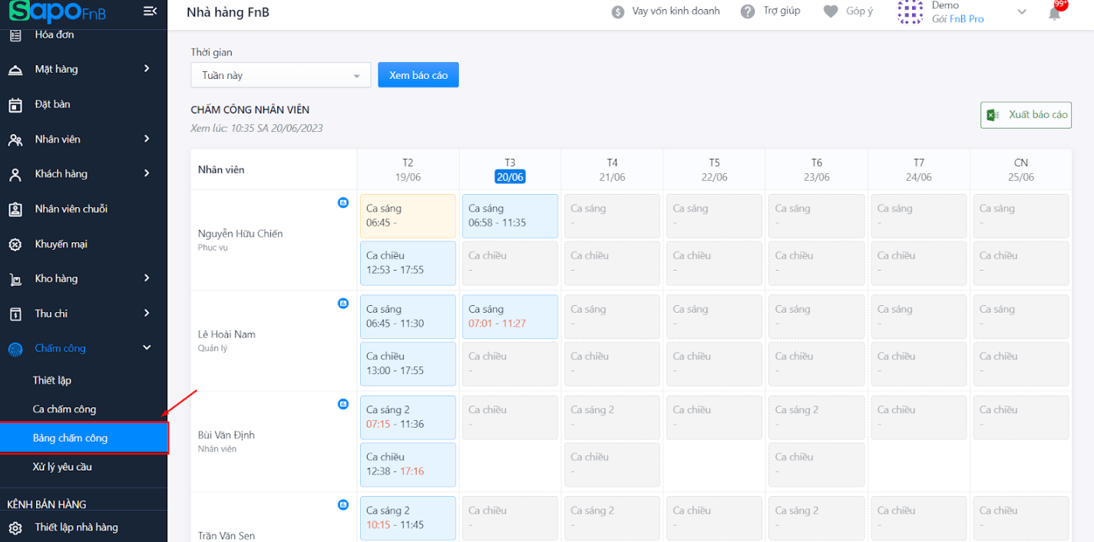Click the Xem báo cáo button
This screenshot has height=542, width=1094.
(418, 75)
